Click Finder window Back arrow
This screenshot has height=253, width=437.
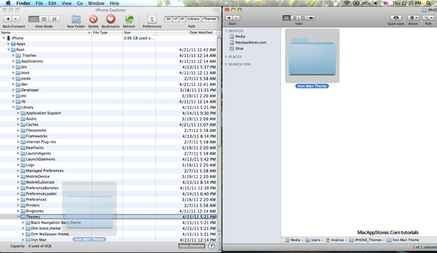pos(229,18)
